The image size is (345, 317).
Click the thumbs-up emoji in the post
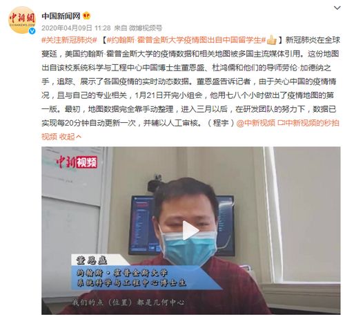(x=272, y=40)
